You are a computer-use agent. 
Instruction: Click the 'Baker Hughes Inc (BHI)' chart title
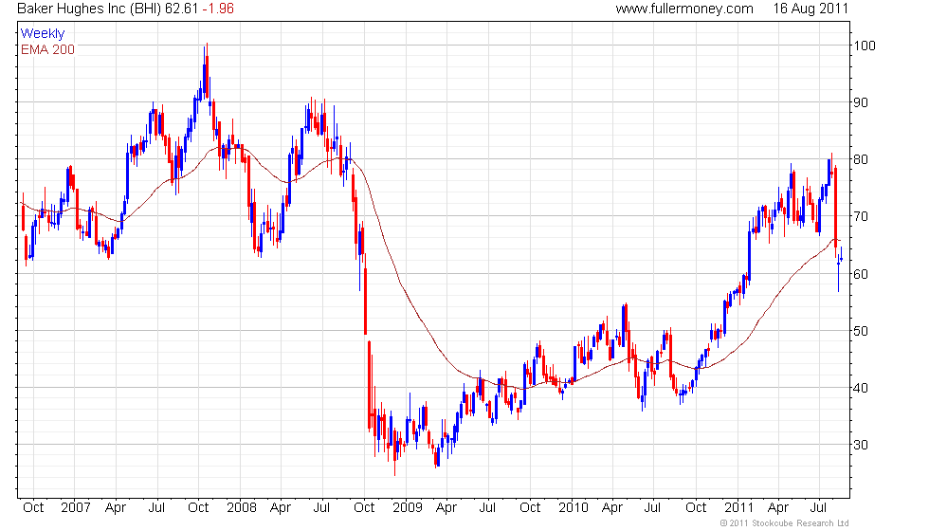tap(89, 9)
